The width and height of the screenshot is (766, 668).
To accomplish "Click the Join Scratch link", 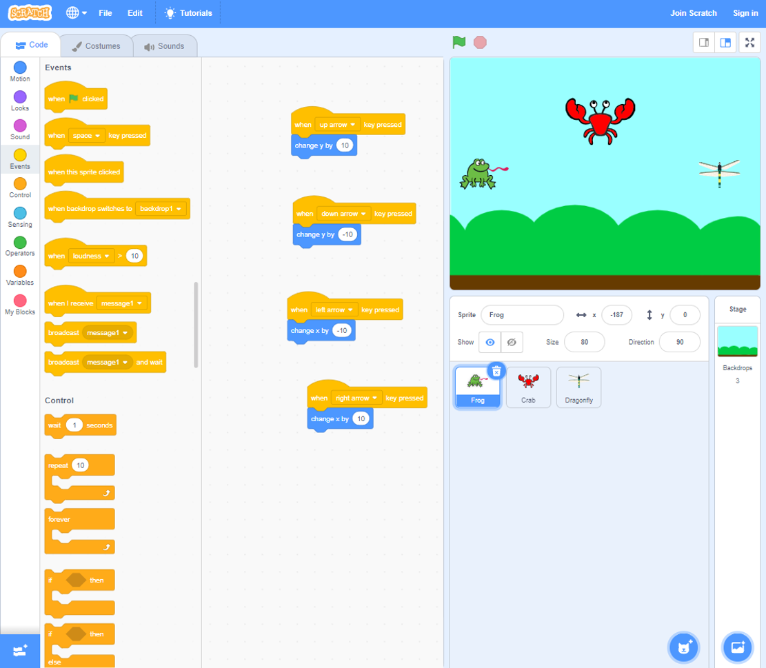I will point(693,13).
